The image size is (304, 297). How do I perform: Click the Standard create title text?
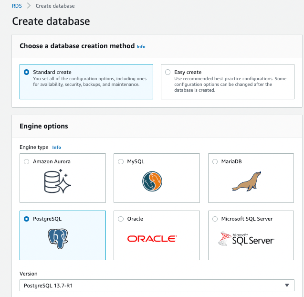tap(52, 72)
